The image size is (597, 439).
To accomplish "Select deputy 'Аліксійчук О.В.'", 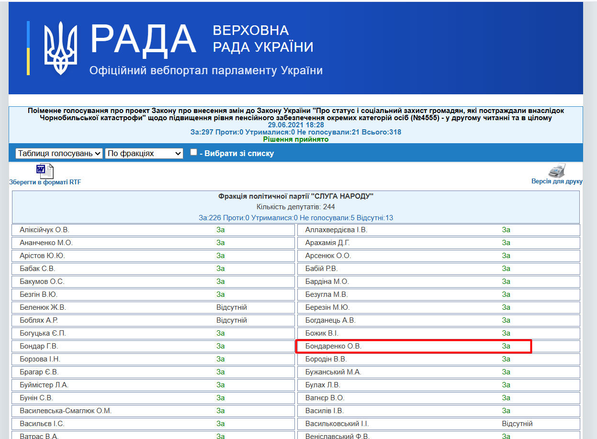I will [x=45, y=230].
